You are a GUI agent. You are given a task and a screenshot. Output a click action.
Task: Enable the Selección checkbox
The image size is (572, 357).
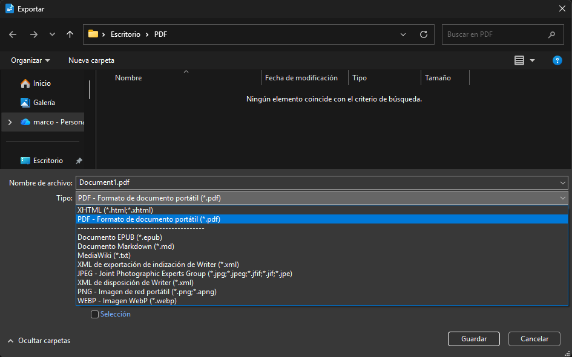[x=94, y=314]
